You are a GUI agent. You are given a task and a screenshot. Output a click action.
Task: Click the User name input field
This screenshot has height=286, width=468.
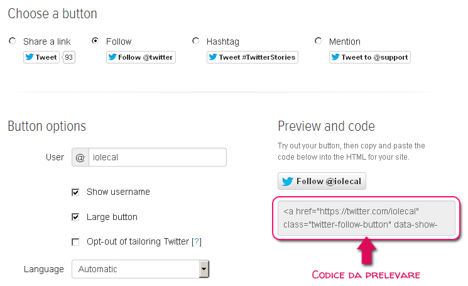pyautogui.click(x=157, y=157)
